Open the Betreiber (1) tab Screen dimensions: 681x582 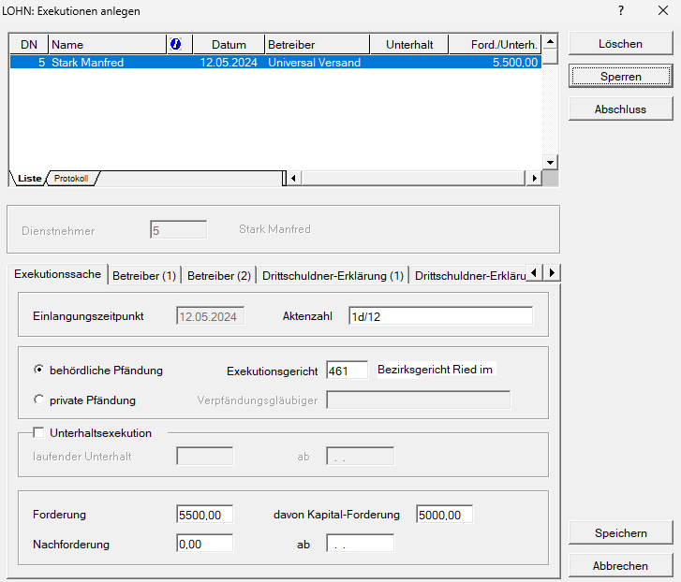(144, 275)
